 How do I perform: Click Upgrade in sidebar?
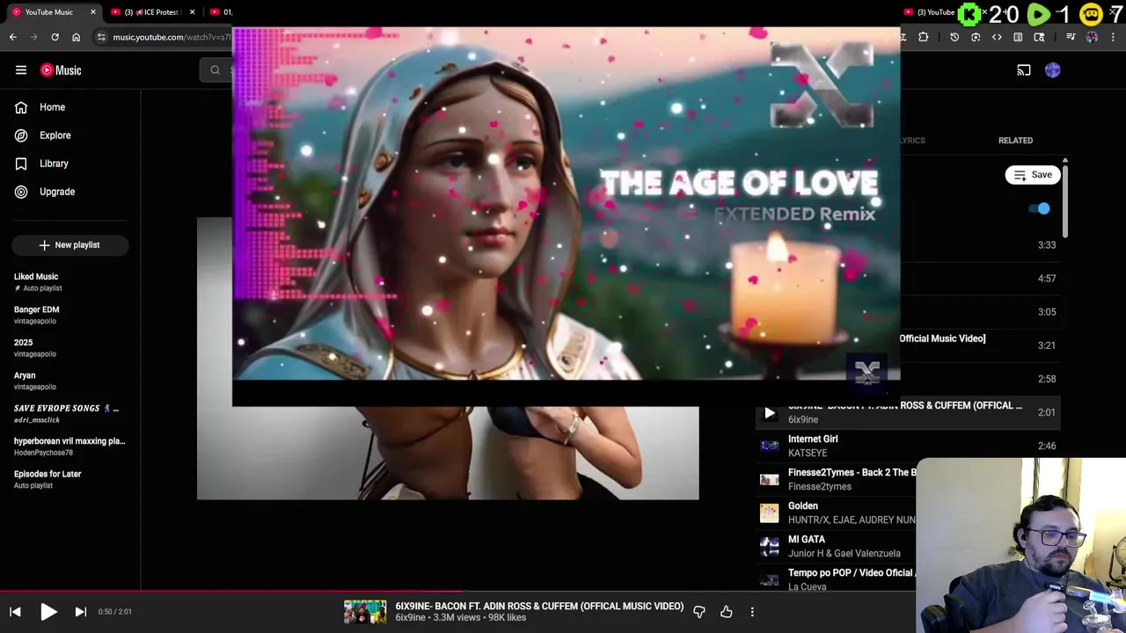[70, 192]
